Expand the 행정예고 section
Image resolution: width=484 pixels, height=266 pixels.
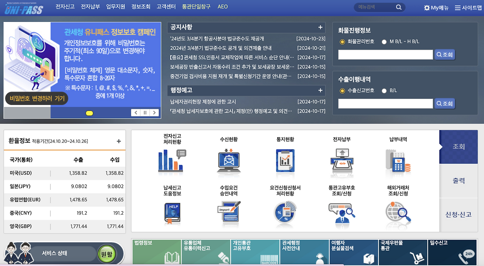click(320, 91)
